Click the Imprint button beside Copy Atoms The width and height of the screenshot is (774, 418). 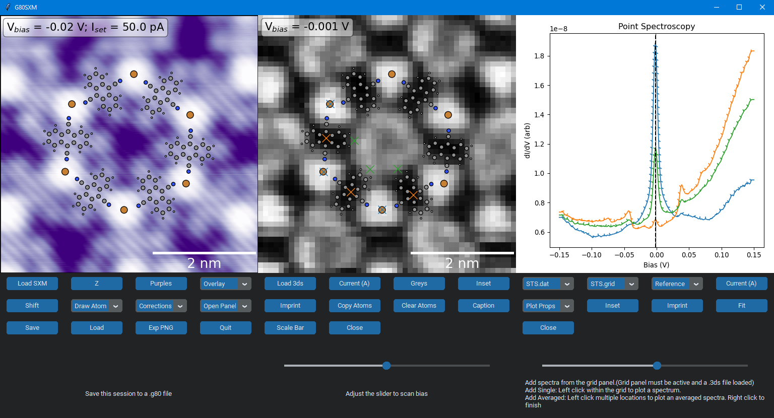(x=290, y=306)
